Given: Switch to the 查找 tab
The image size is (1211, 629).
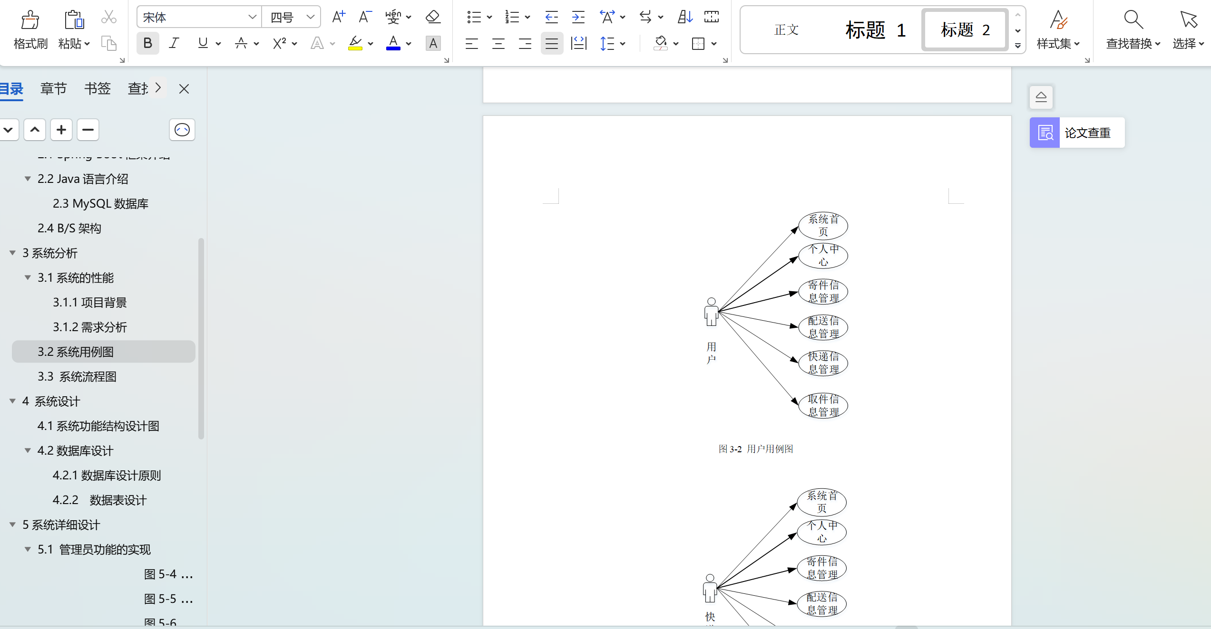Looking at the screenshot, I should pos(138,88).
